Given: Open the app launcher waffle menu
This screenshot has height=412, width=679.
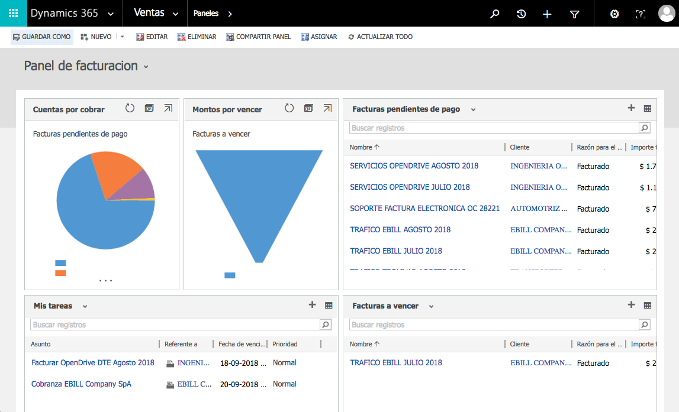Looking at the screenshot, I should click(14, 14).
